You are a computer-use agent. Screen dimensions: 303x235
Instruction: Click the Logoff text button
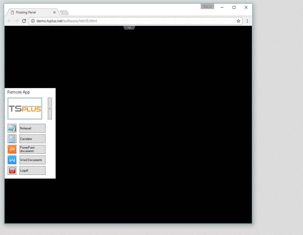[33, 171]
